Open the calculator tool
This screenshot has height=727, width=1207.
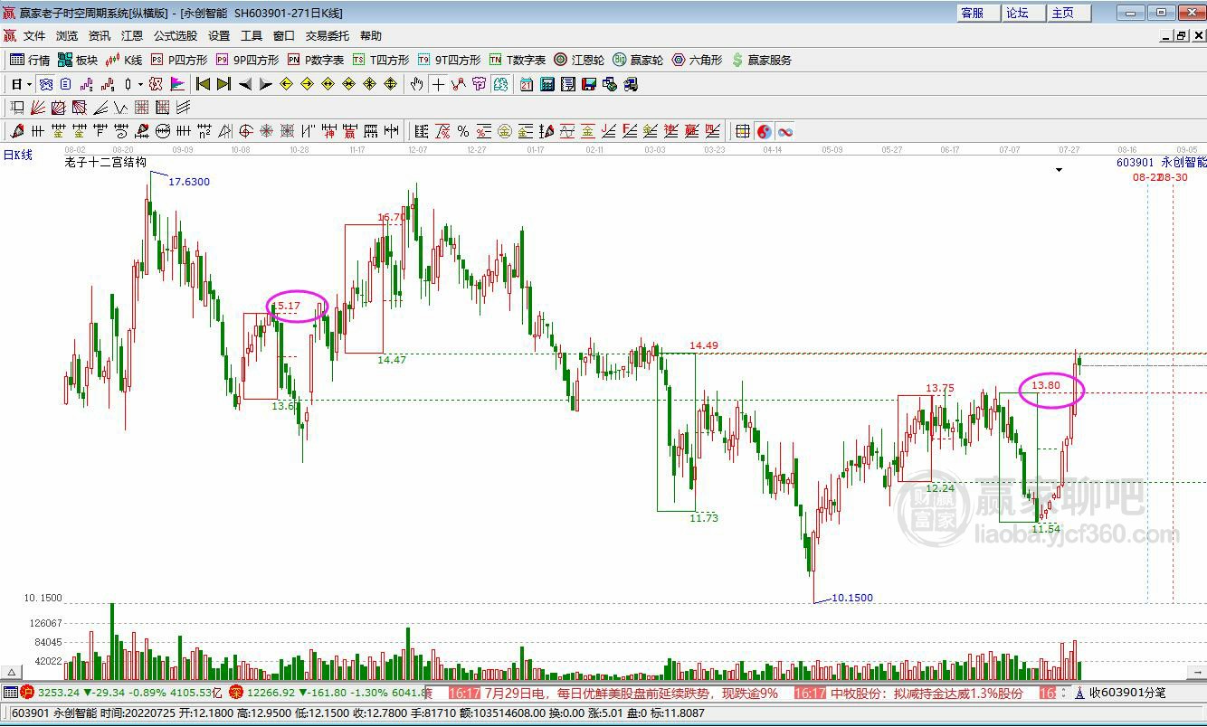(x=547, y=84)
